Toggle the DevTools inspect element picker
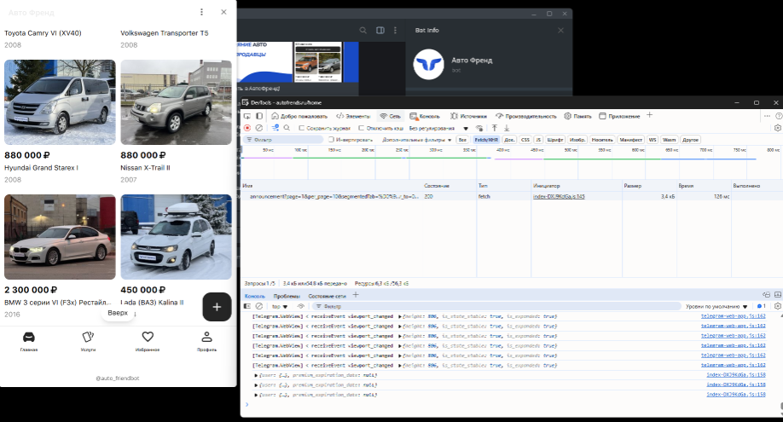 pos(247,116)
